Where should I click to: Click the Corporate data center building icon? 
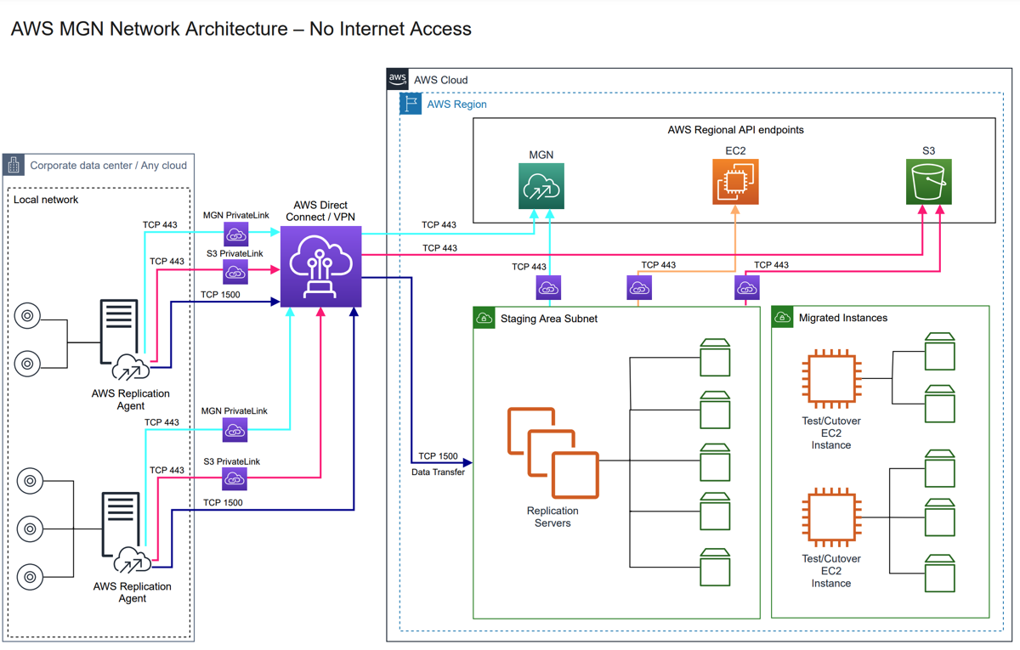pos(13,164)
